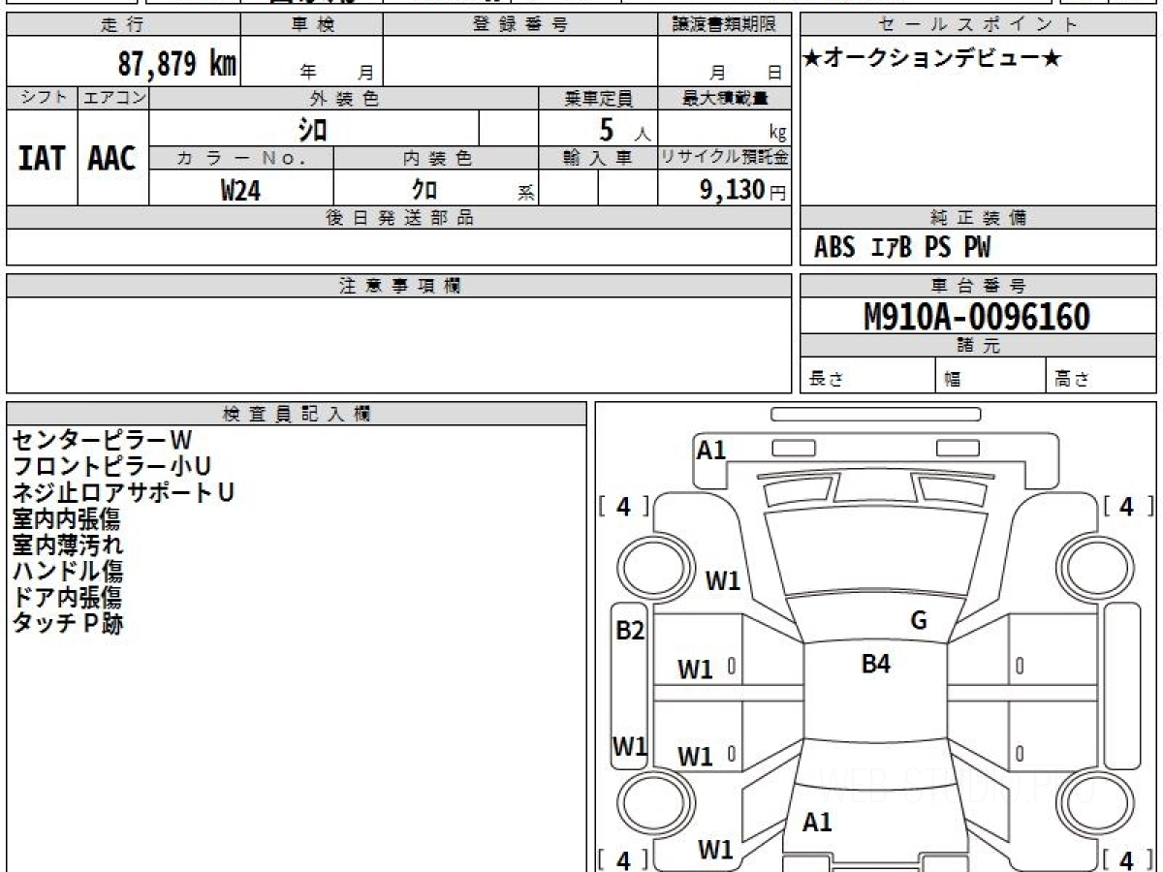Click the note センターピラーW

[102, 441]
